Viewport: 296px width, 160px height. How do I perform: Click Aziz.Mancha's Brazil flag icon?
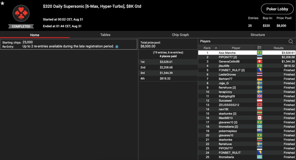pos(259,53)
